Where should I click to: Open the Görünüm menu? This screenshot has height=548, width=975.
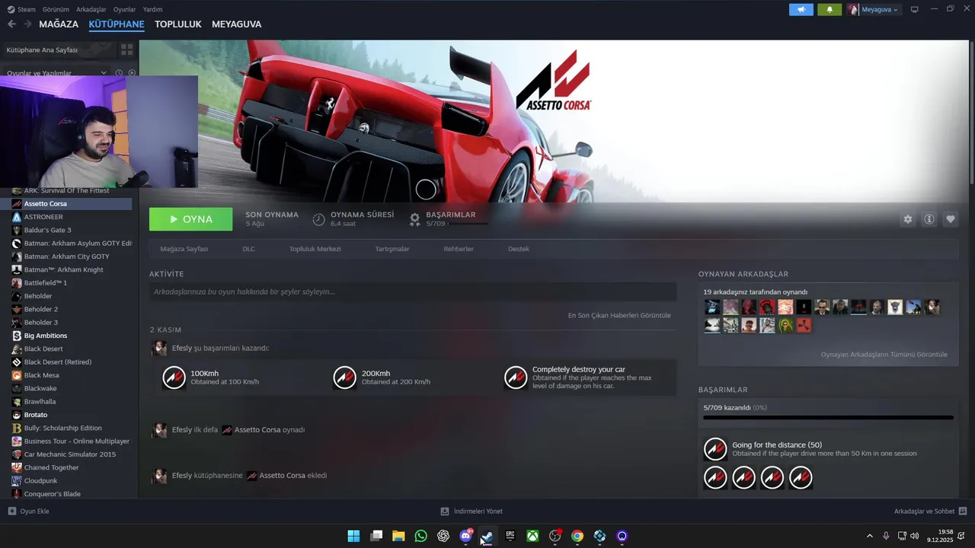[x=56, y=9]
